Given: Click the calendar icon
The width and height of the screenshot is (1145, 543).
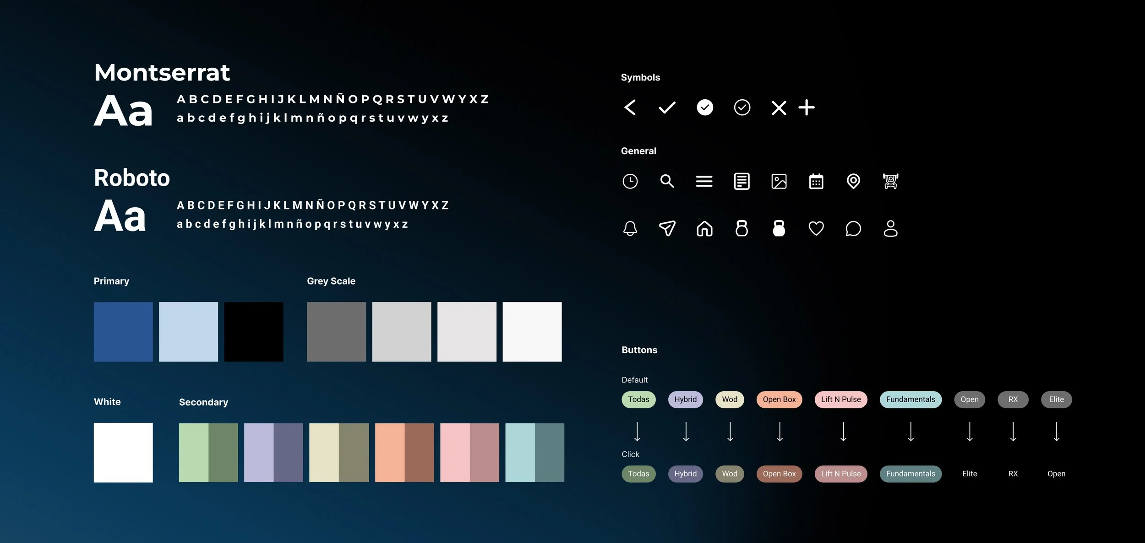Looking at the screenshot, I should point(816,181).
